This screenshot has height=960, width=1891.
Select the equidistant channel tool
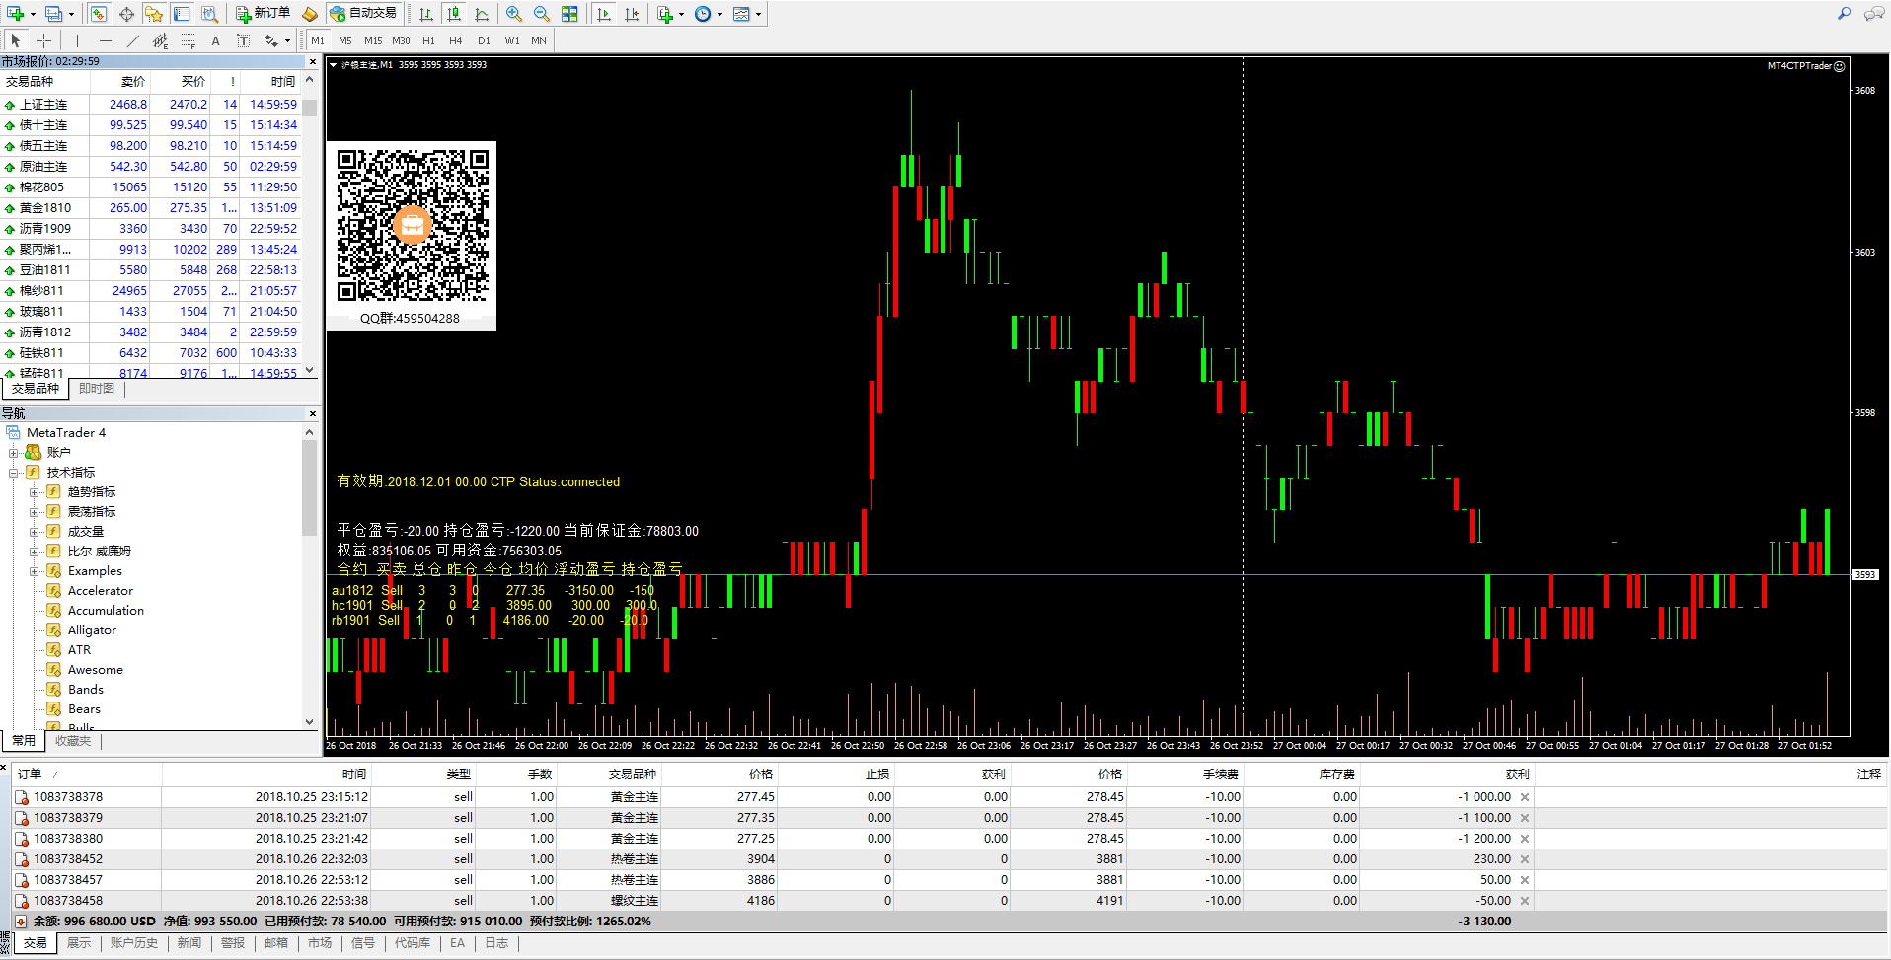pos(160,40)
